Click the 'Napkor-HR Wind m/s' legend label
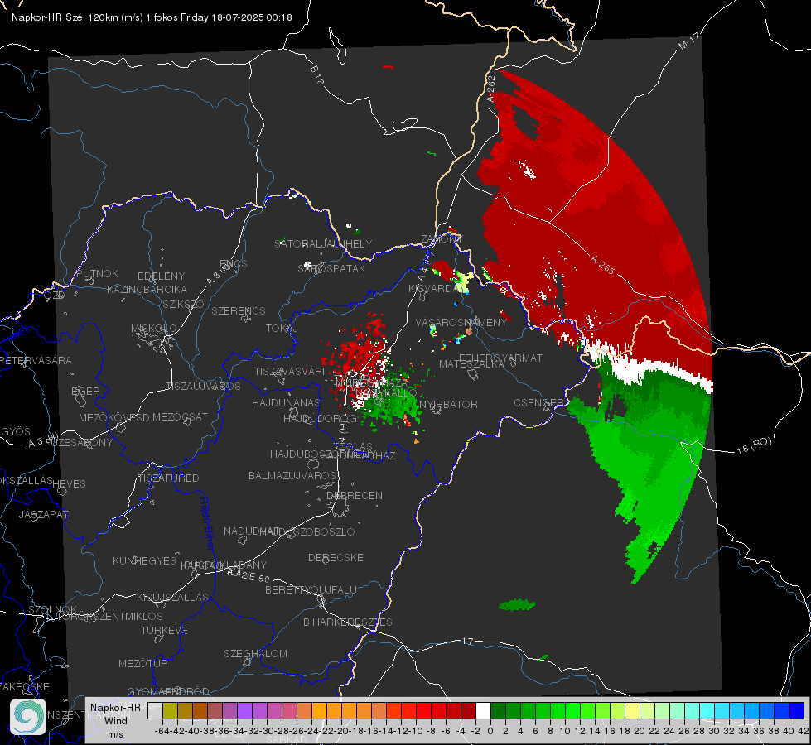Viewport: 811px width, 745px height. tap(115, 720)
